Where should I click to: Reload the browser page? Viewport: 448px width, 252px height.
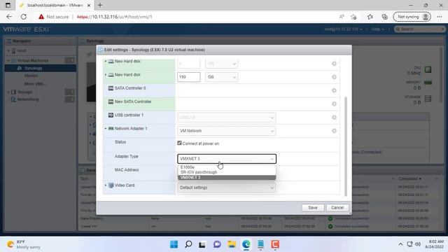pos(24,17)
